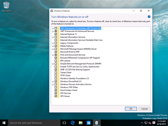Enable the TFTP Client checkbox
This screenshot has height=126, width=168.
56,75
